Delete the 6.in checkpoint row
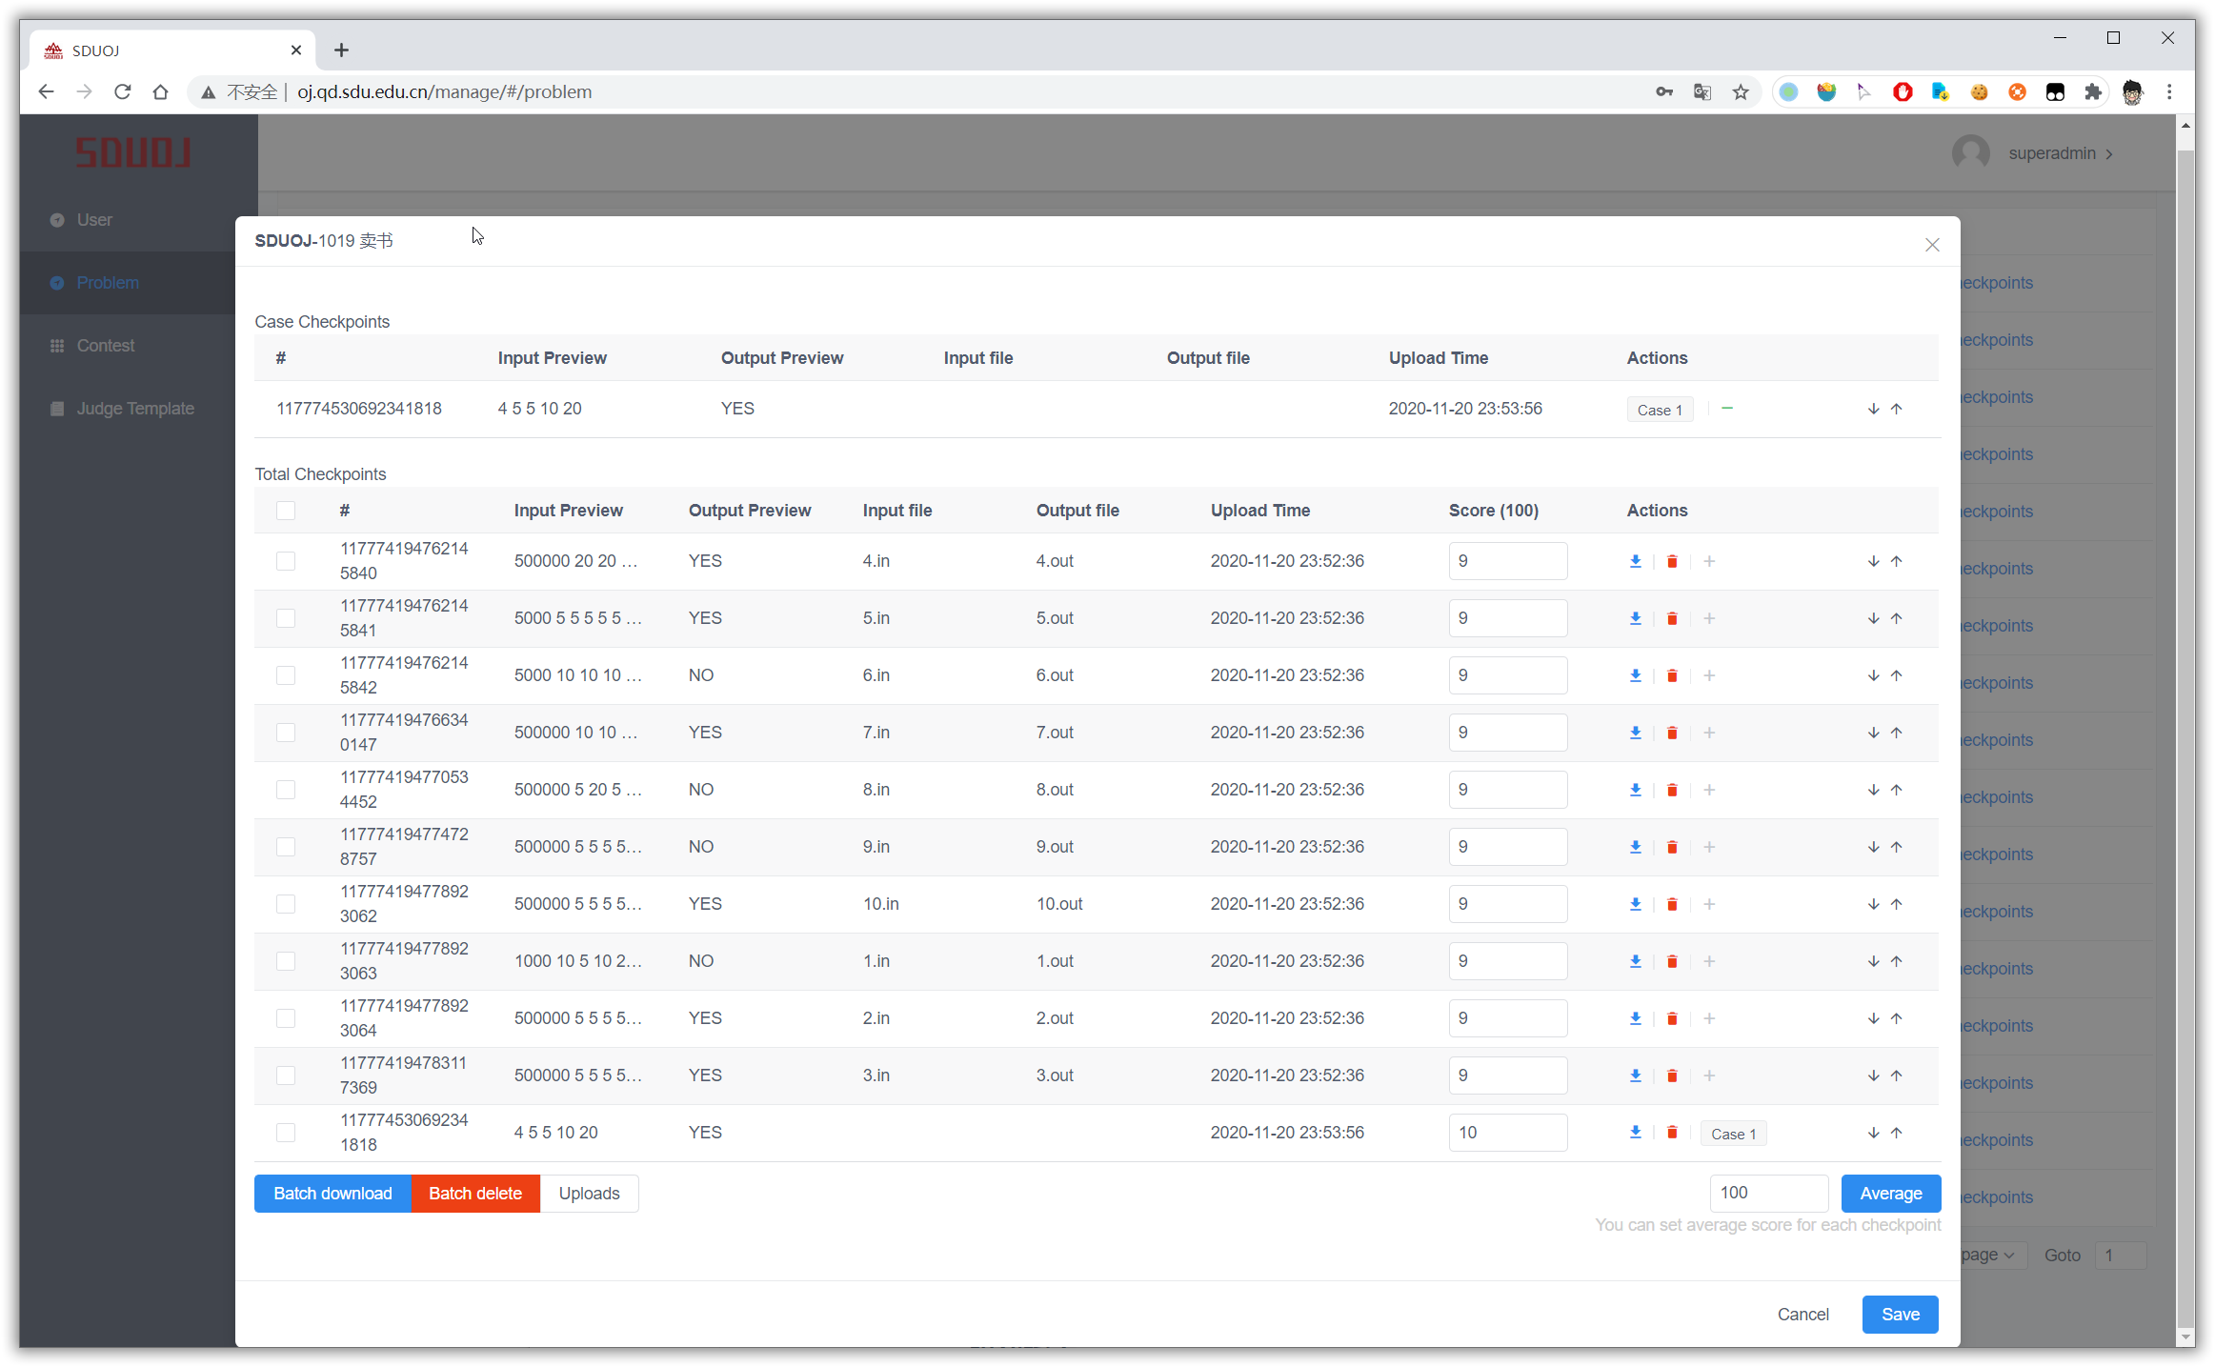The height and width of the screenshot is (1367, 2215). click(x=1671, y=675)
